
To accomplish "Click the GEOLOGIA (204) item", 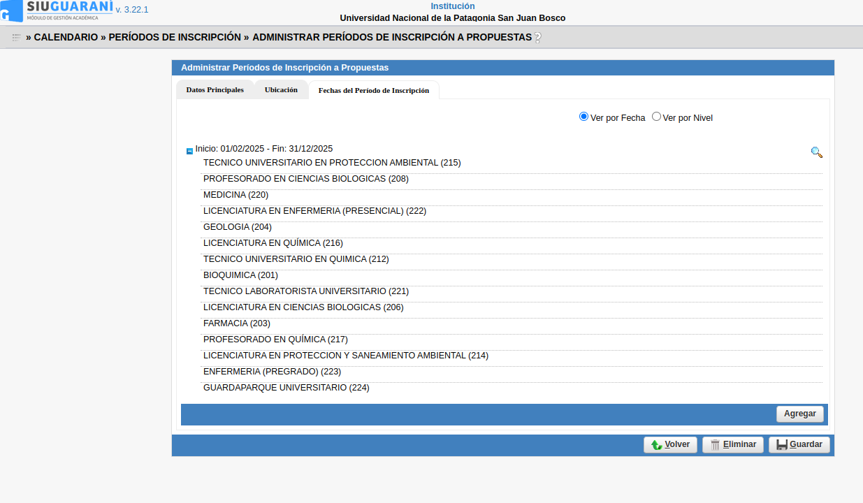I will pos(237,227).
